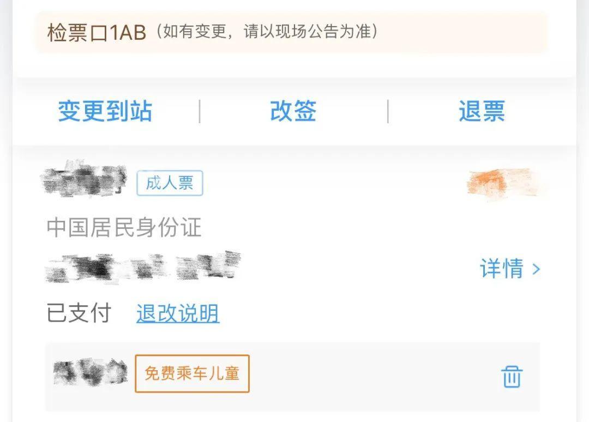Select 变更到站 to change the arrival station
589x422 pixels.
pos(105,111)
